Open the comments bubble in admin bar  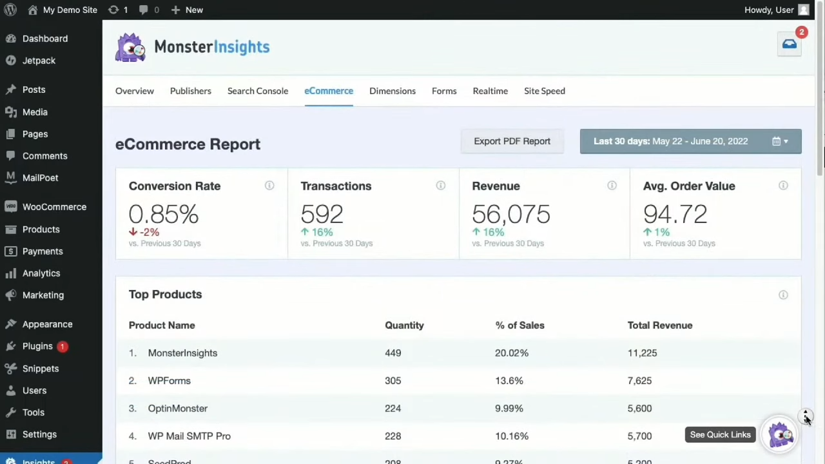click(150, 10)
